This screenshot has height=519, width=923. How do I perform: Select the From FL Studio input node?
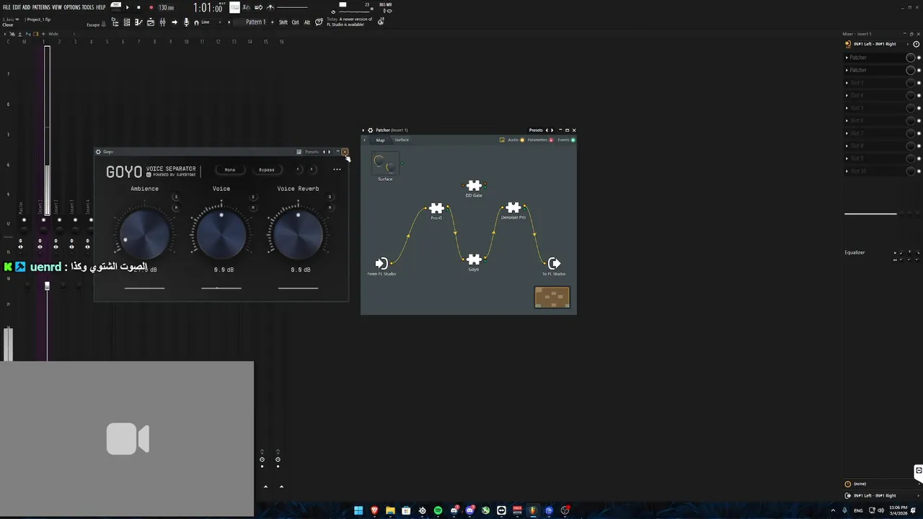point(381,263)
